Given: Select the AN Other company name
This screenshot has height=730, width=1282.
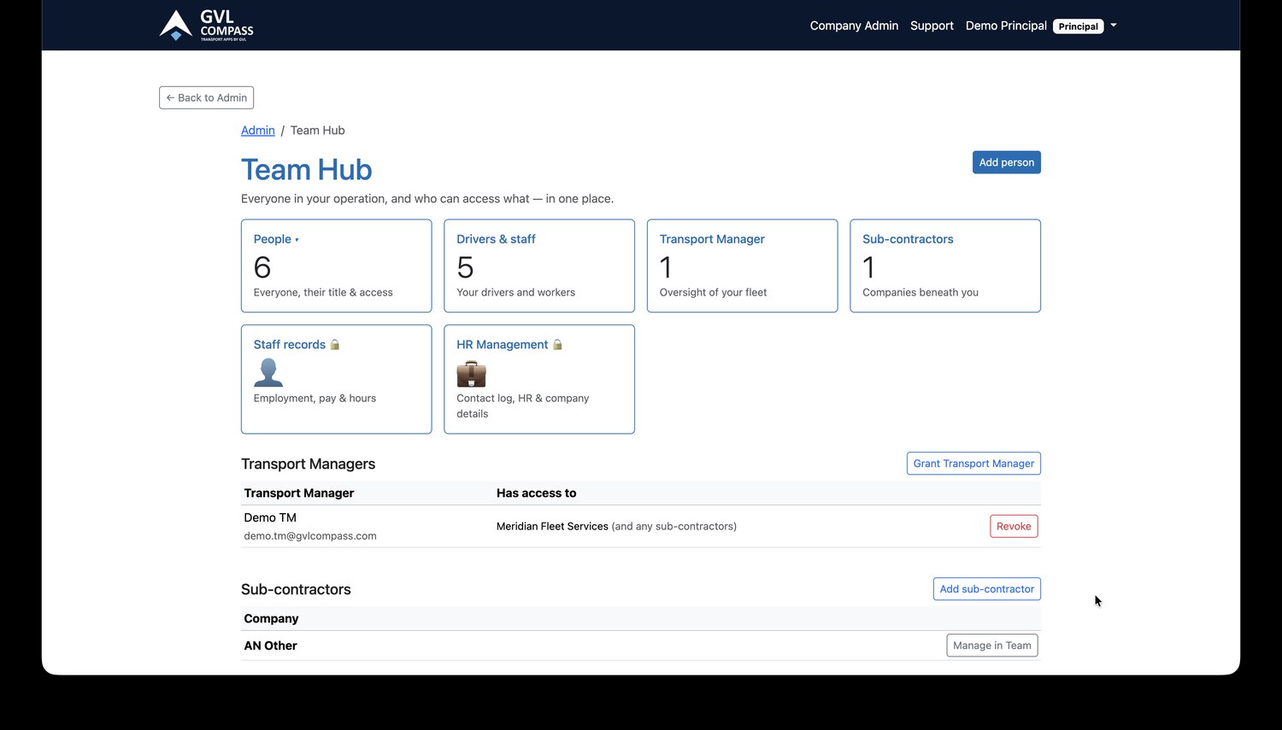Looking at the screenshot, I should (271, 645).
